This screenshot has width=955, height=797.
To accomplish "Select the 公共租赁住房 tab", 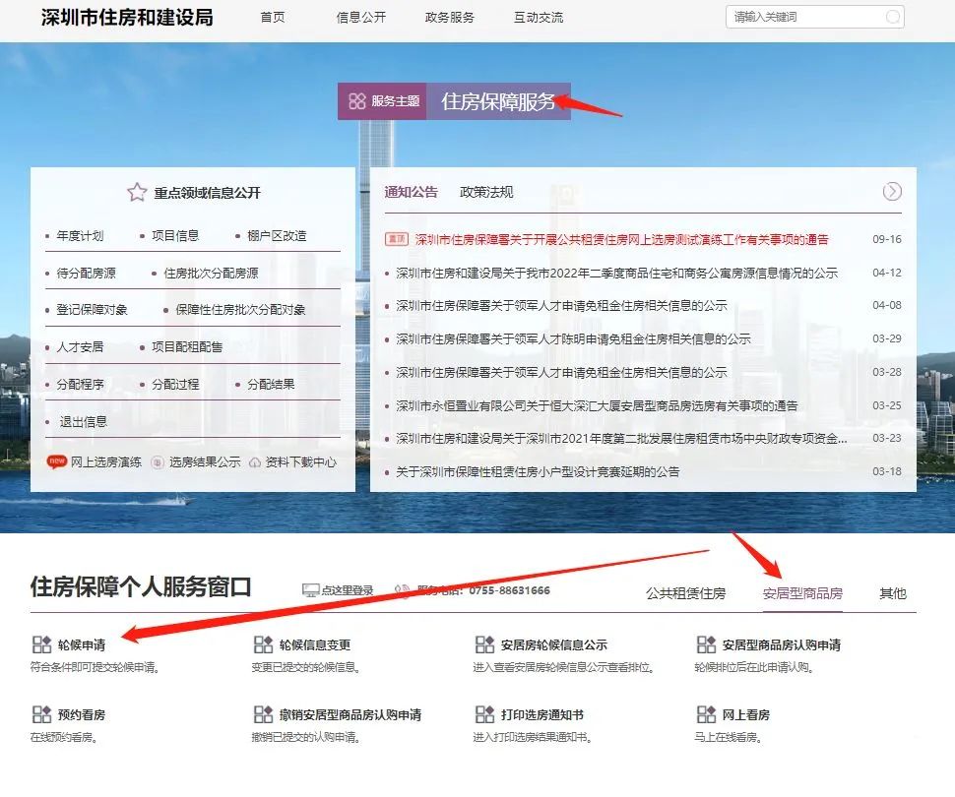I will tap(686, 593).
